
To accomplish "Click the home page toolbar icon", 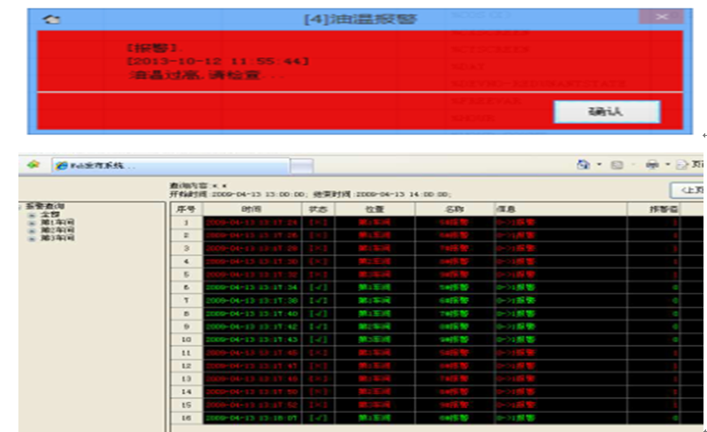I will (x=582, y=164).
